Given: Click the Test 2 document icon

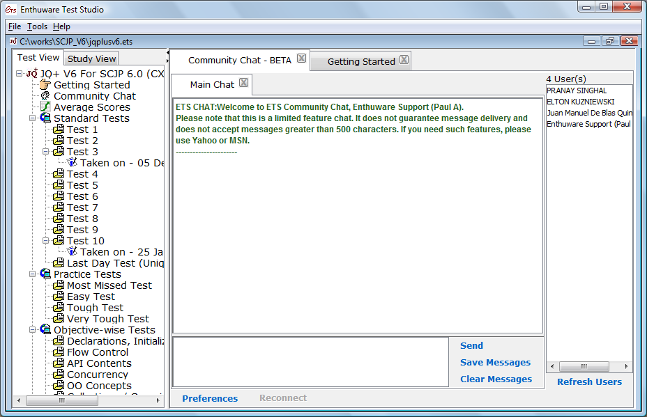Looking at the screenshot, I should pos(59,141).
